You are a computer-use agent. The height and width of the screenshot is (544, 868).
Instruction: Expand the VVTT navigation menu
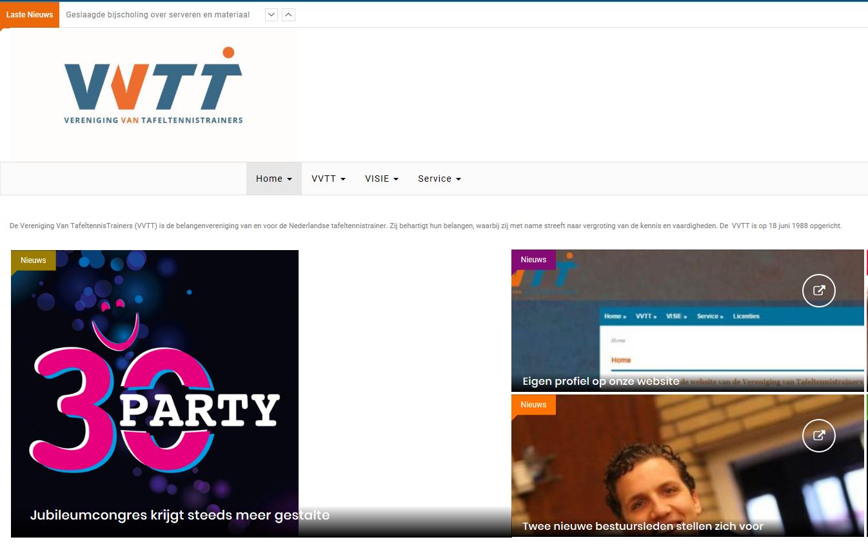(329, 179)
